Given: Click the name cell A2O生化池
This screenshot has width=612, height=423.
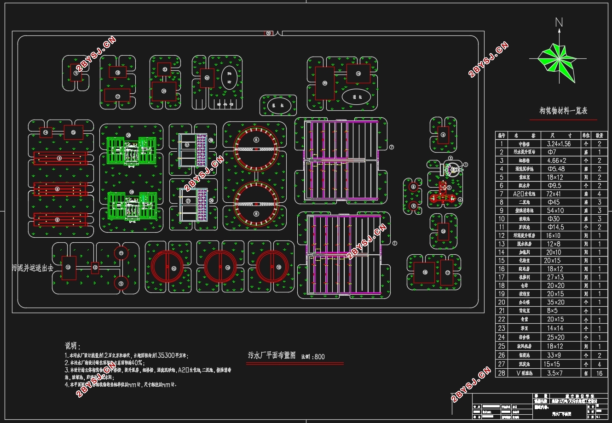Looking at the screenshot, I should [525, 194].
